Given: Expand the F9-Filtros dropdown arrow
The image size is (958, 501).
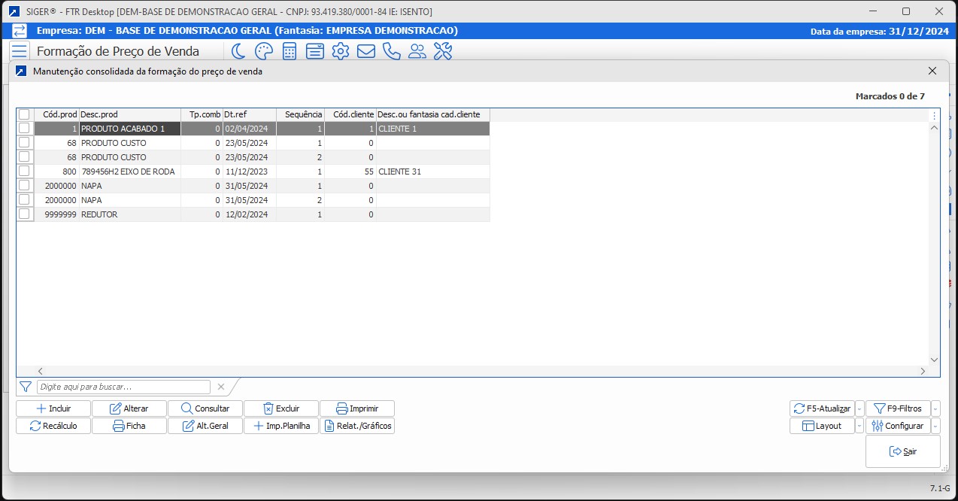Looking at the screenshot, I should click(935, 408).
